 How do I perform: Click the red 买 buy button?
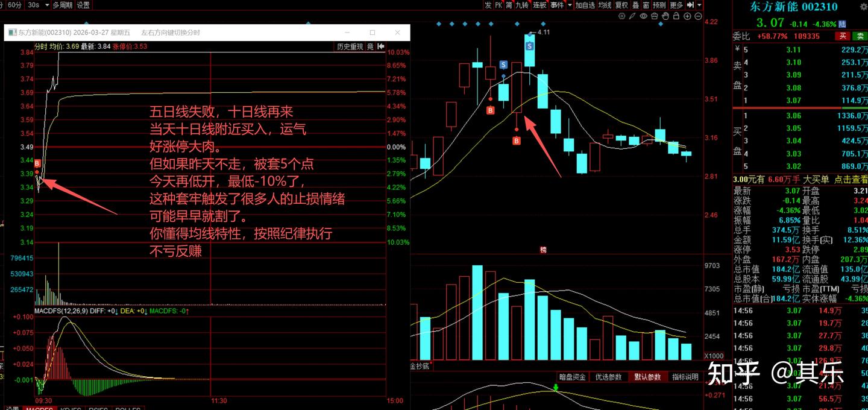[x=843, y=36]
